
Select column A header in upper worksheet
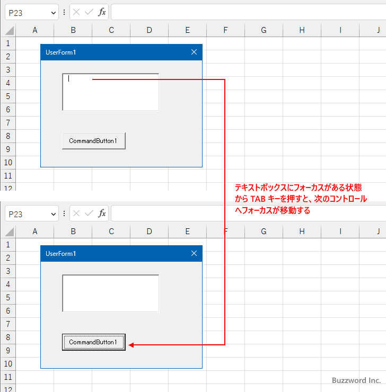click(x=35, y=30)
